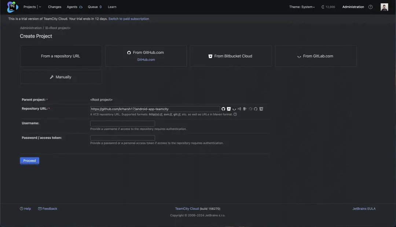Click the Root project grid icon in breadcrumb
396x227 pixels.
click(x=47, y=28)
